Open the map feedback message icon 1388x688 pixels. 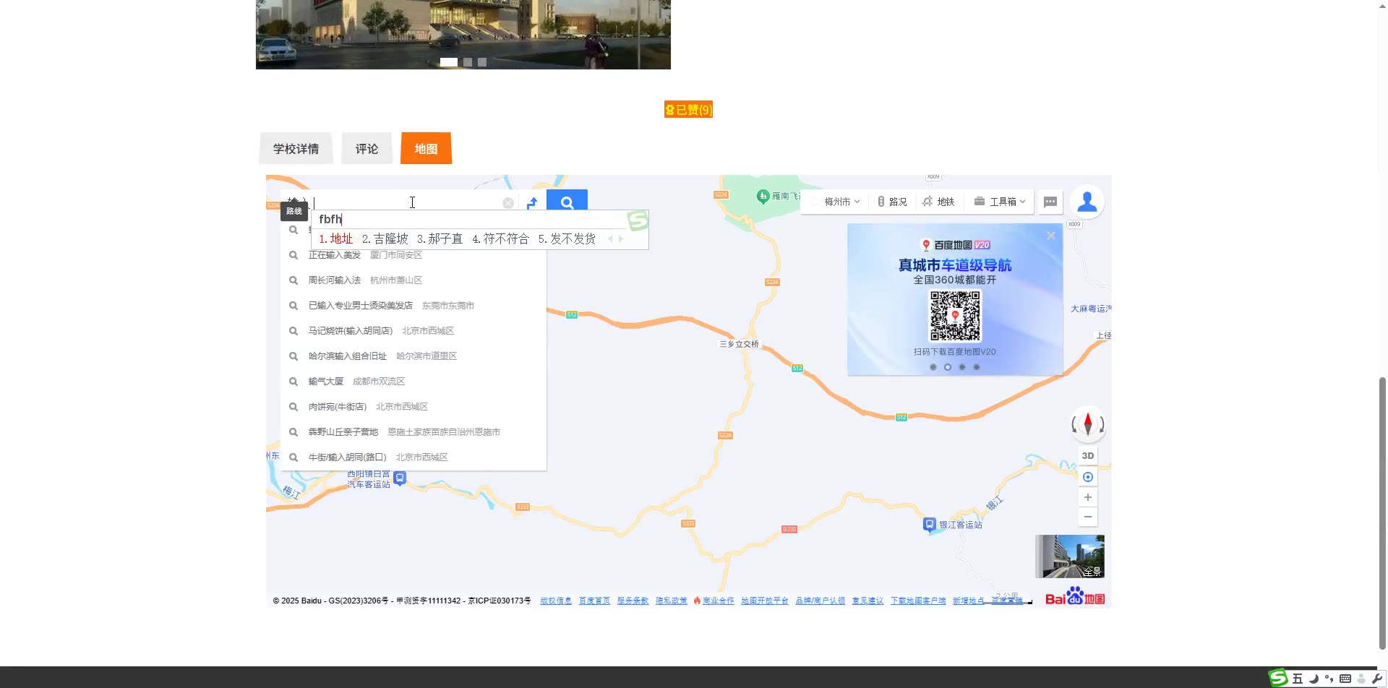(1050, 202)
